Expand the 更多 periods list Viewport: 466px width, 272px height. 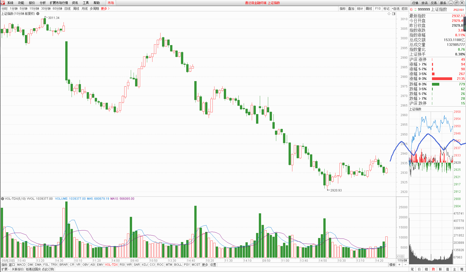point(105,9)
